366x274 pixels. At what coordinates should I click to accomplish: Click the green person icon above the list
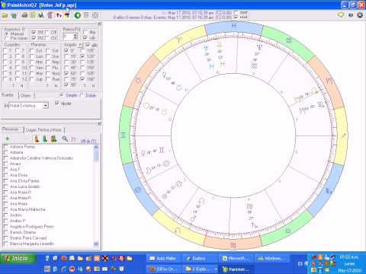pyautogui.click(x=45, y=139)
